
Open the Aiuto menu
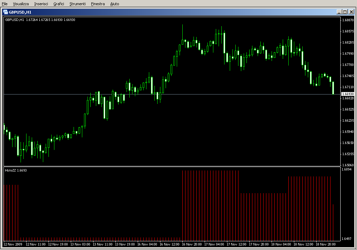click(x=114, y=4)
